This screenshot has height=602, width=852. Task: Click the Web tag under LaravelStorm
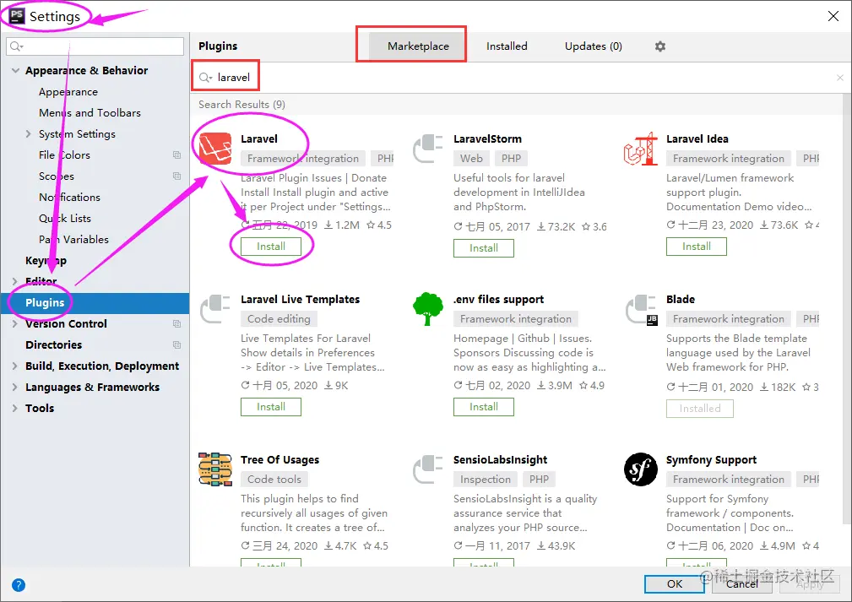(471, 158)
